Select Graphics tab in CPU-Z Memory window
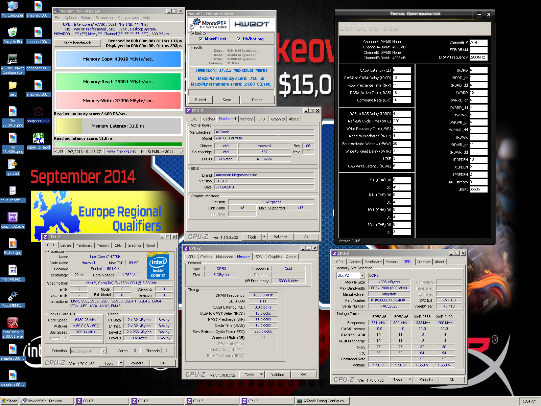Screen dimensions: 541x406 pyautogui.click(x=275, y=257)
